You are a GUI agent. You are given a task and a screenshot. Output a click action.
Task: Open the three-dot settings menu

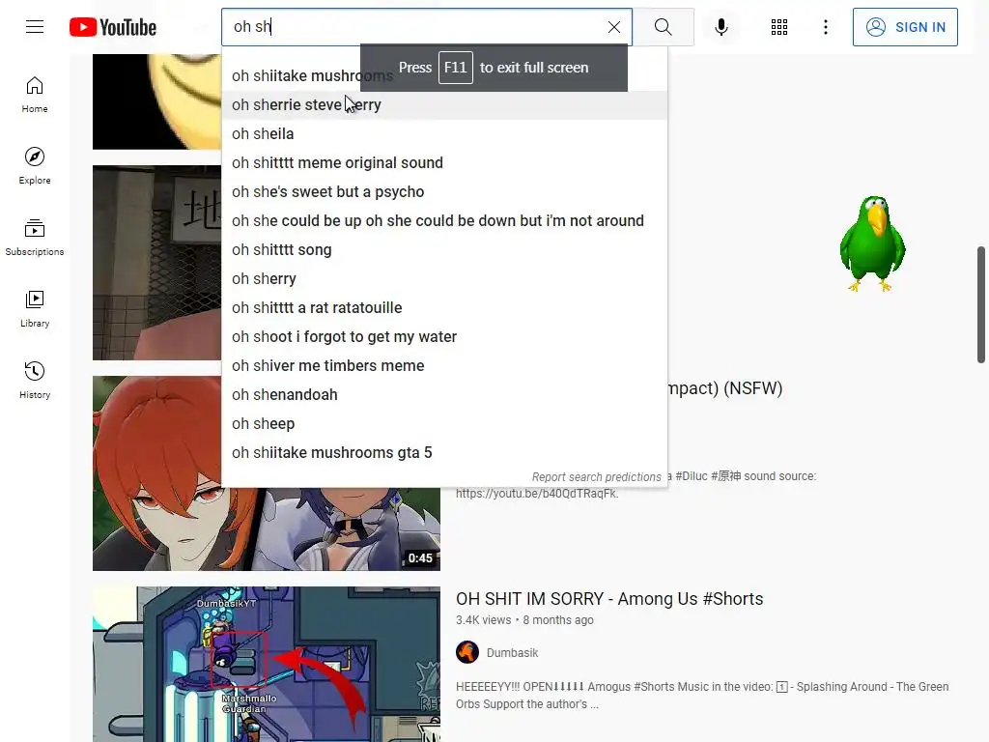(826, 27)
